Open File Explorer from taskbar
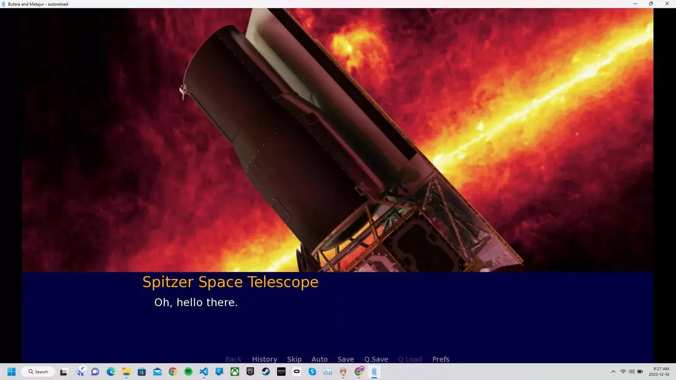This screenshot has width=676, height=380. [126, 372]
